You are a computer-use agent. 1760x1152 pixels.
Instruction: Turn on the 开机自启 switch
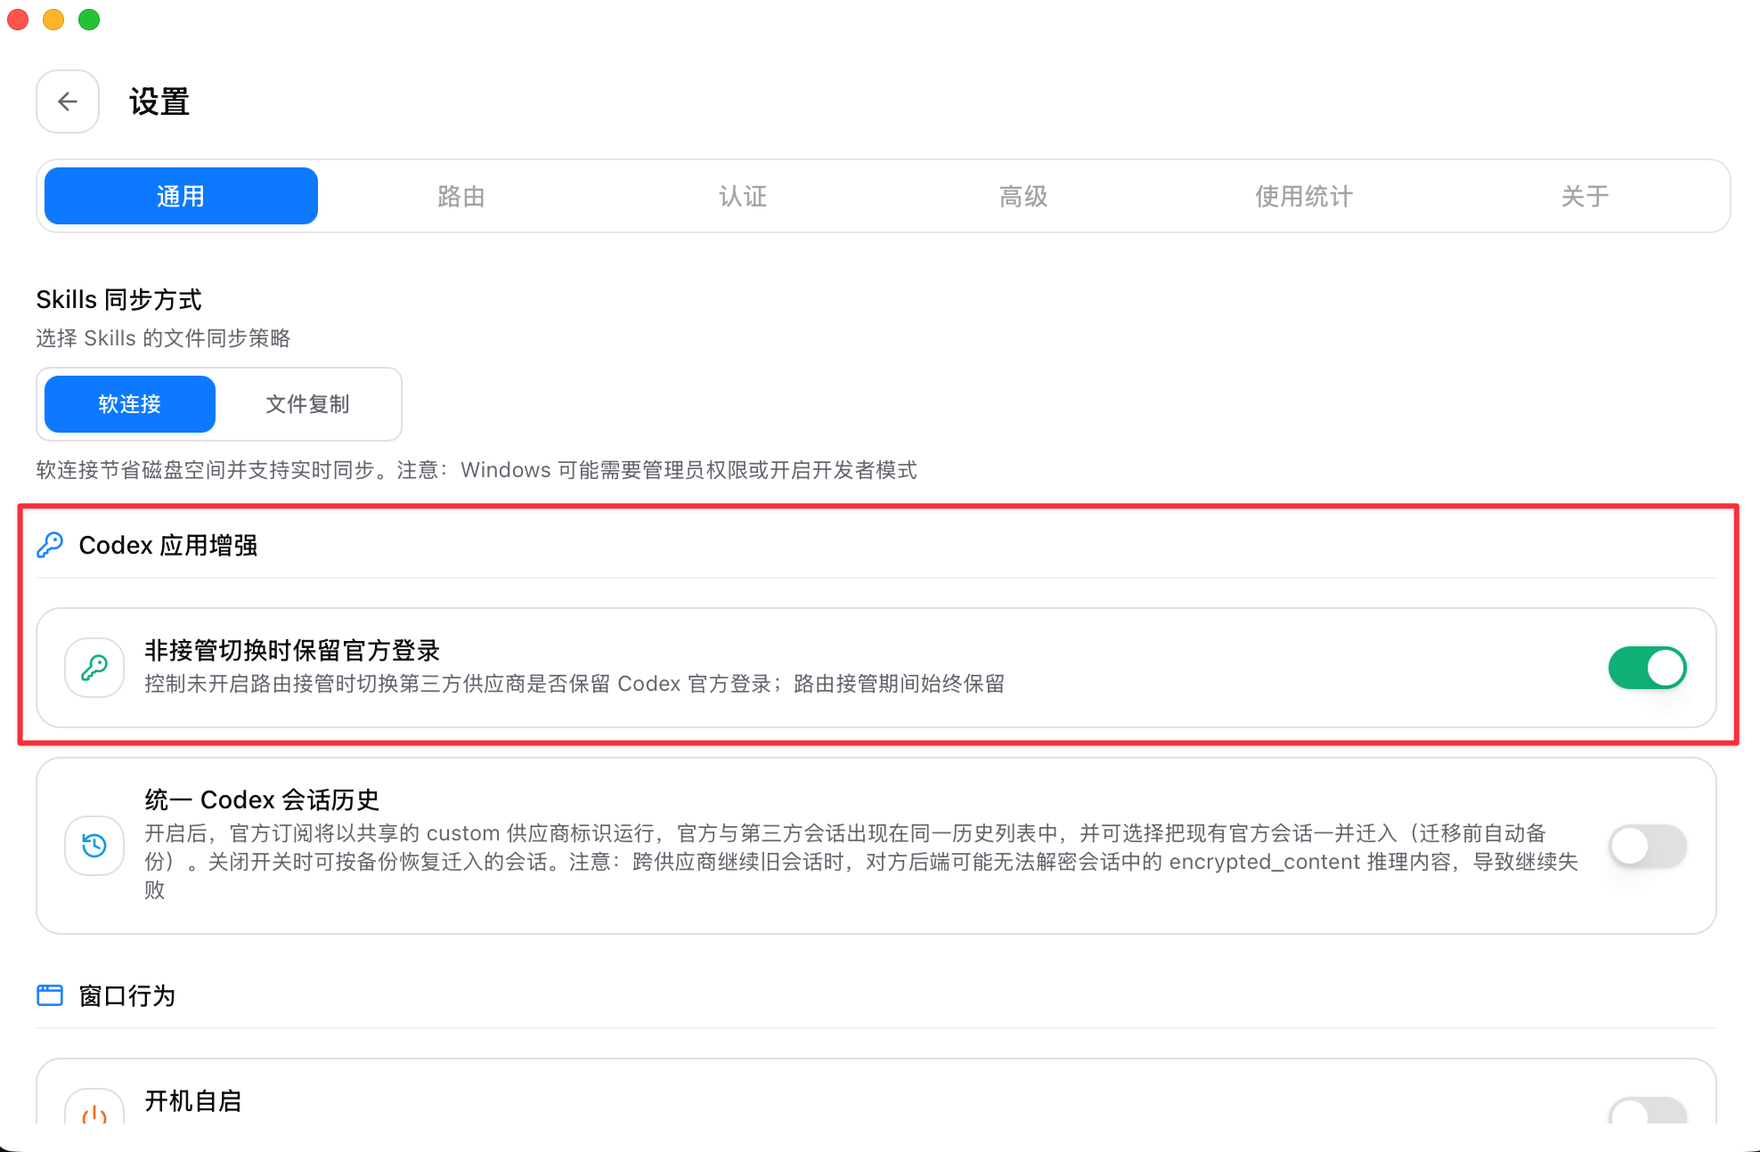(x=1647, y=1111)
